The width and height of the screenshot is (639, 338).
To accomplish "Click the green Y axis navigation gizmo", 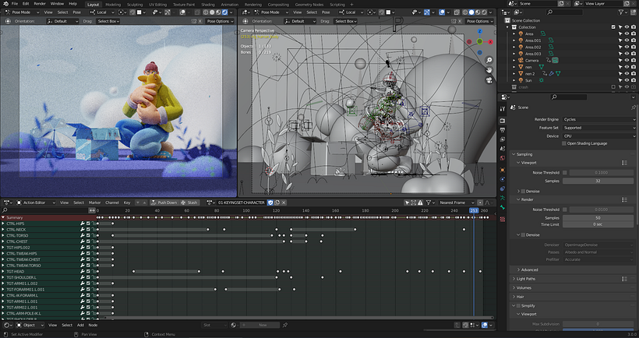I will (x=480, y=41).
